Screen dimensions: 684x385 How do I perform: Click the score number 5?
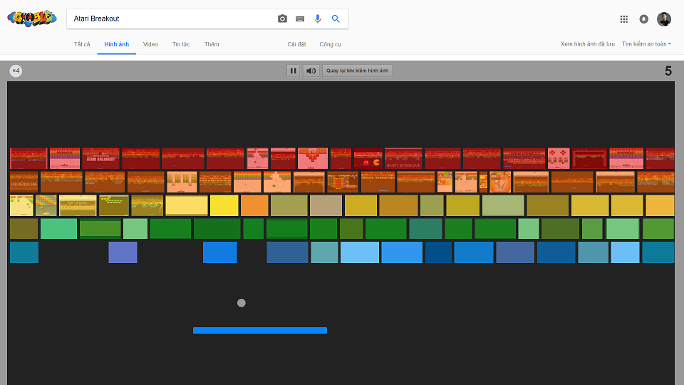(668, 71)
